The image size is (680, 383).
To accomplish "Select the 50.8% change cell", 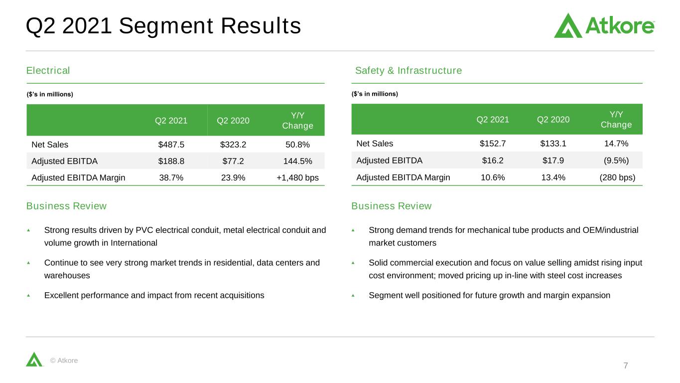I will point(298,145).
